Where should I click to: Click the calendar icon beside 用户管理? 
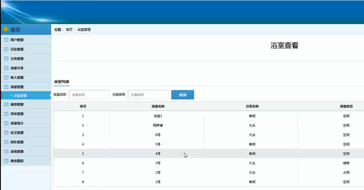click(x=6, y=40)
